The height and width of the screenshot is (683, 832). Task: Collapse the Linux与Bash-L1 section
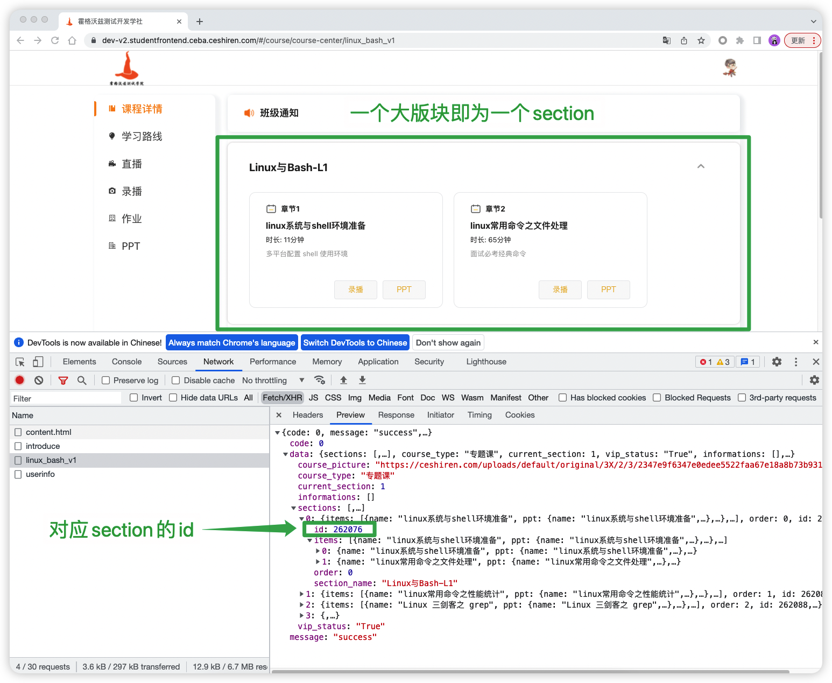click(701, 166)
